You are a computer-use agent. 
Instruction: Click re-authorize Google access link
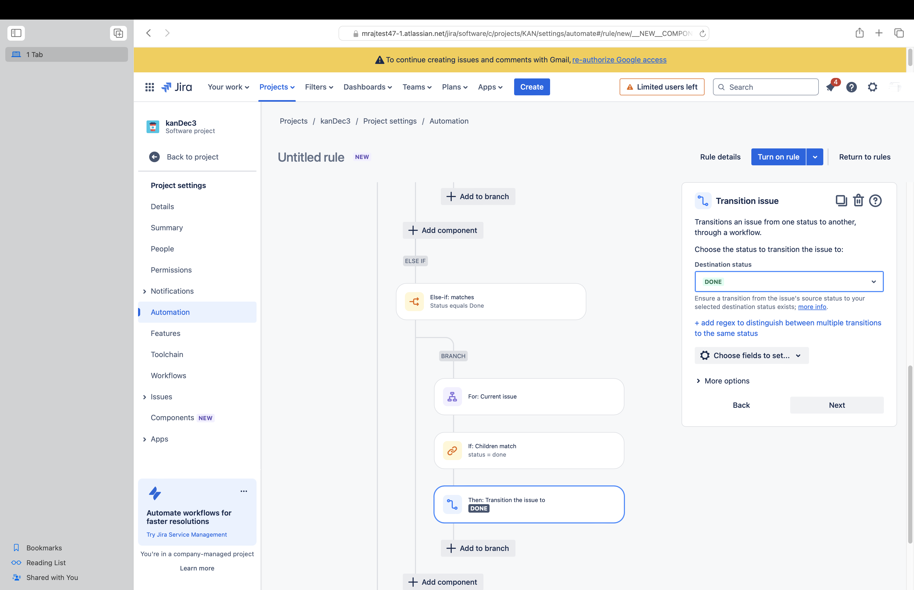click(x=619, y=60)
